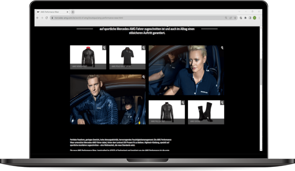Enlarge the AMG Windjacket image via magnifier
The image size is (295, 171).
click(104, 48)
